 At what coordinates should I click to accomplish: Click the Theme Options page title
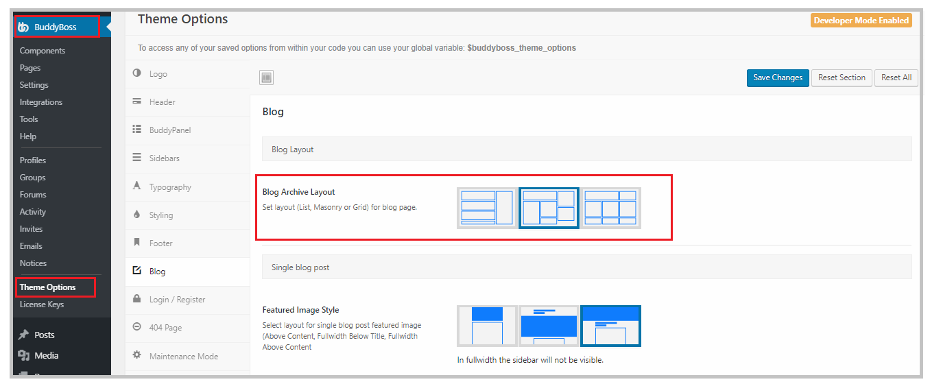(x=183, y=19)
